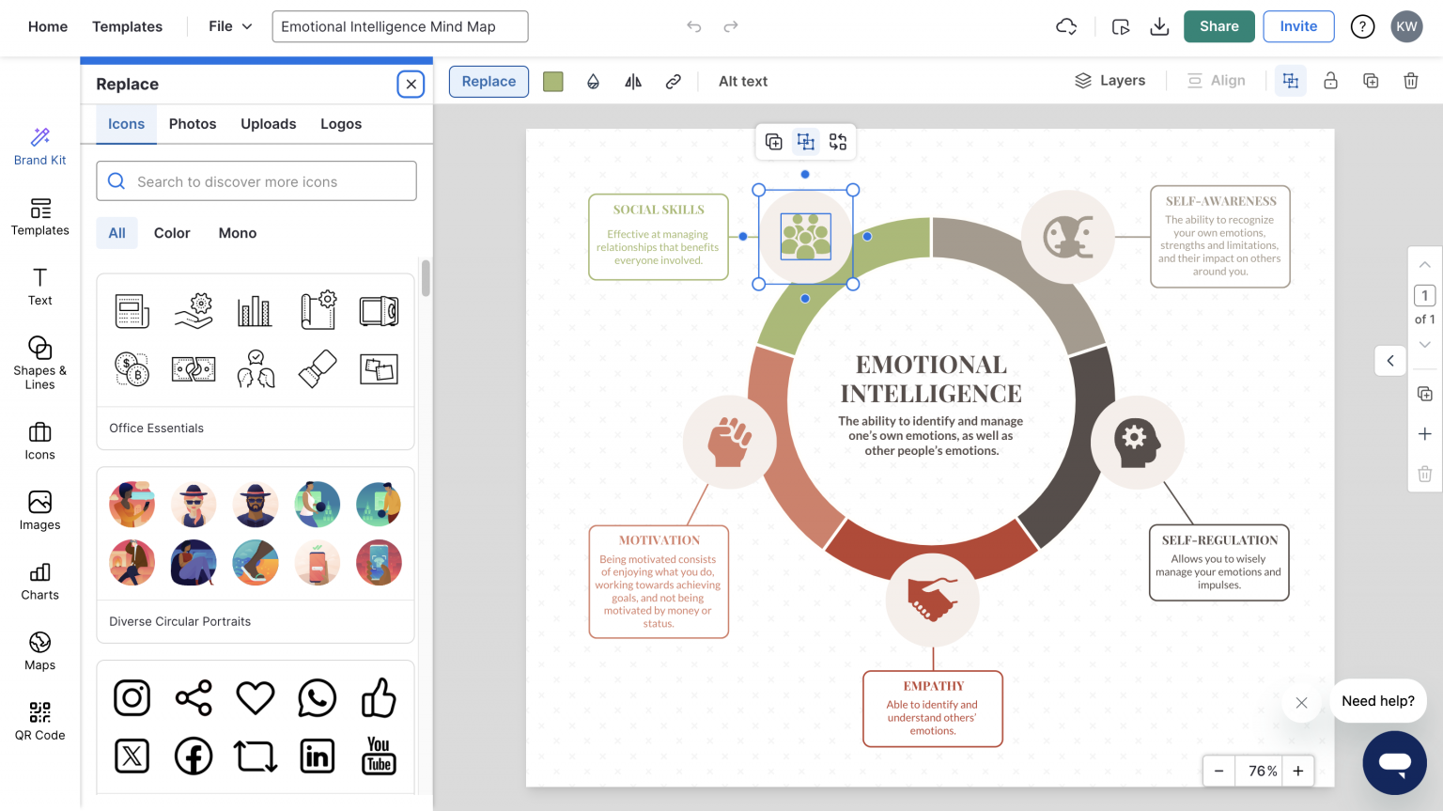This screenshot has width=1443, height=811.
Task: Share the mind map design
Action: pos(1218,26)
